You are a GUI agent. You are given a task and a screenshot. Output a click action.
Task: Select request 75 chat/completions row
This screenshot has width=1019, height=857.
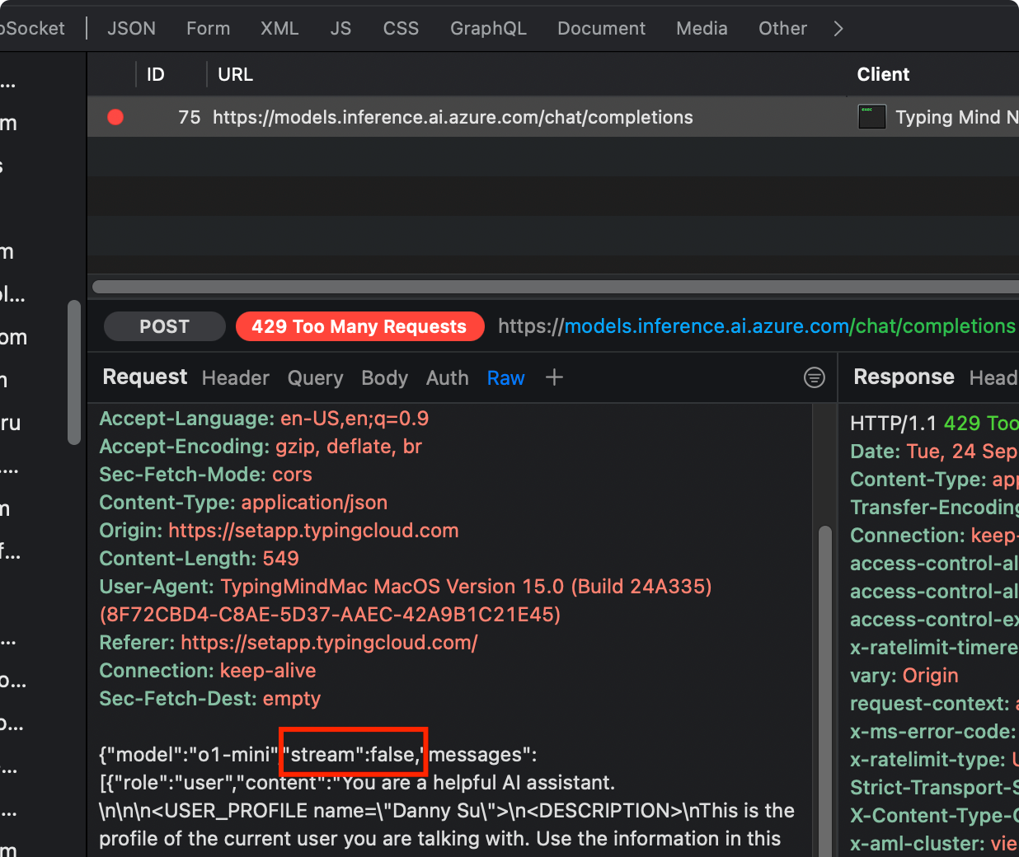(553, 117)
